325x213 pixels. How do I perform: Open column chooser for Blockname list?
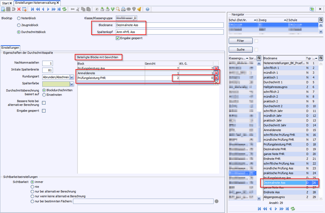[x=320, y=58]
